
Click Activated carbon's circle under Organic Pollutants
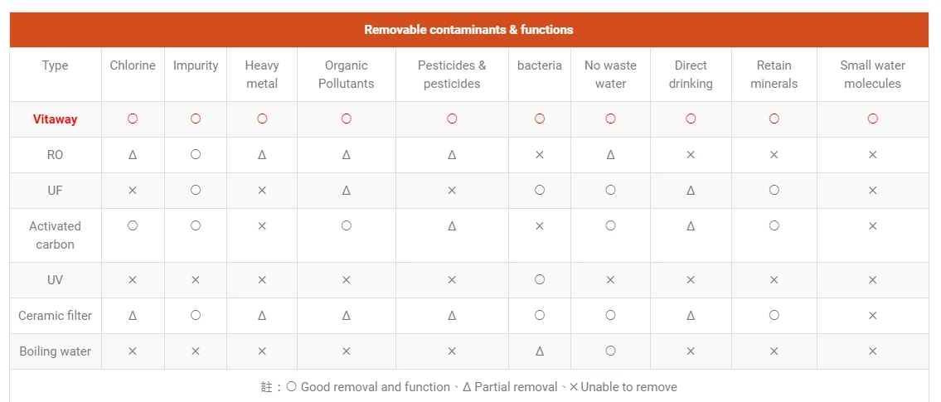(x=347, y=226)
